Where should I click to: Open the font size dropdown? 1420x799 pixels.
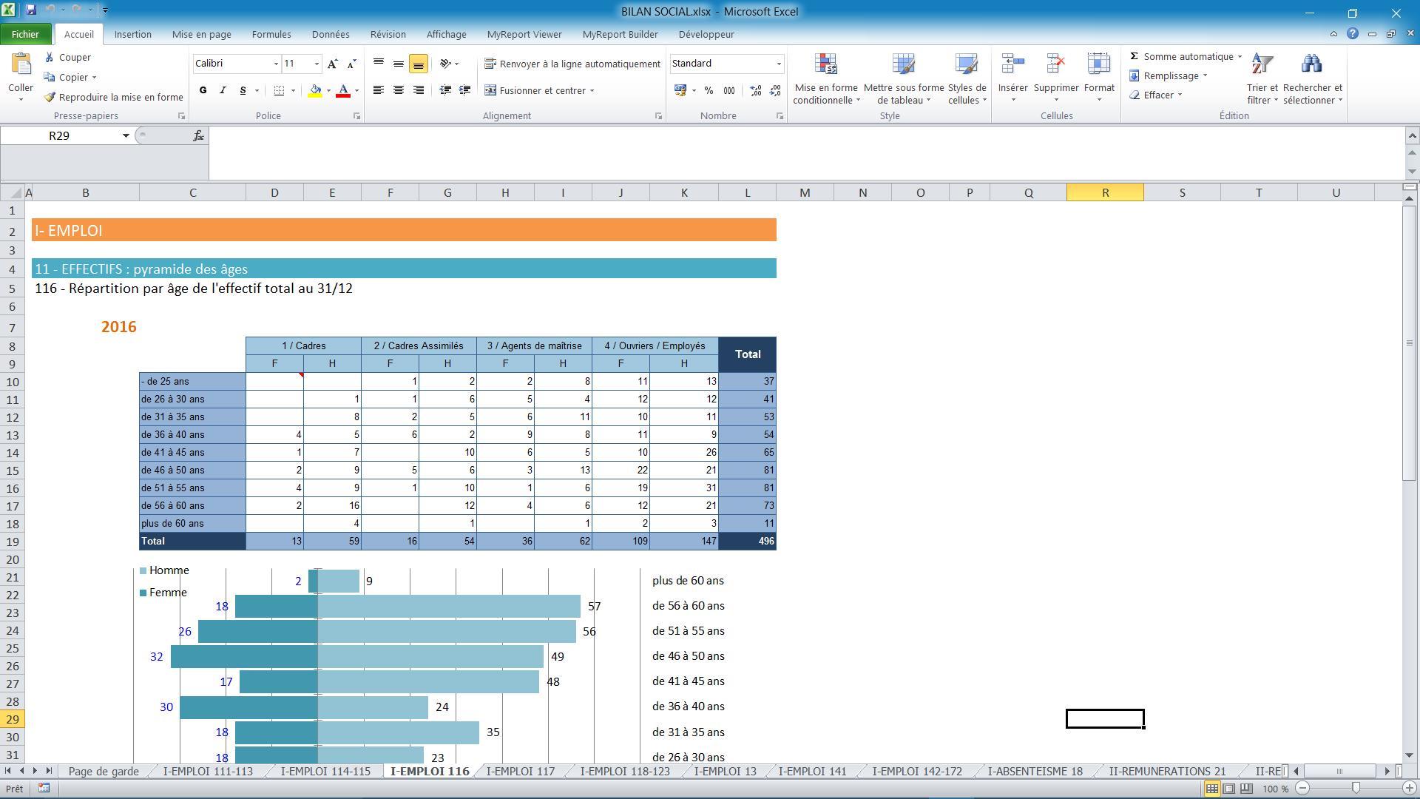(317, 64)
